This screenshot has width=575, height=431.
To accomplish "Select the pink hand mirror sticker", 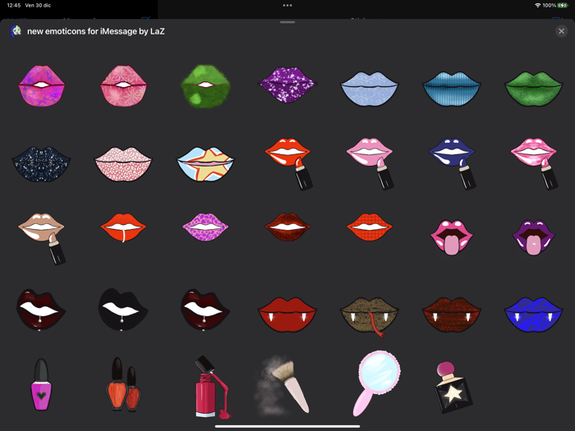I will click(376, 383).
